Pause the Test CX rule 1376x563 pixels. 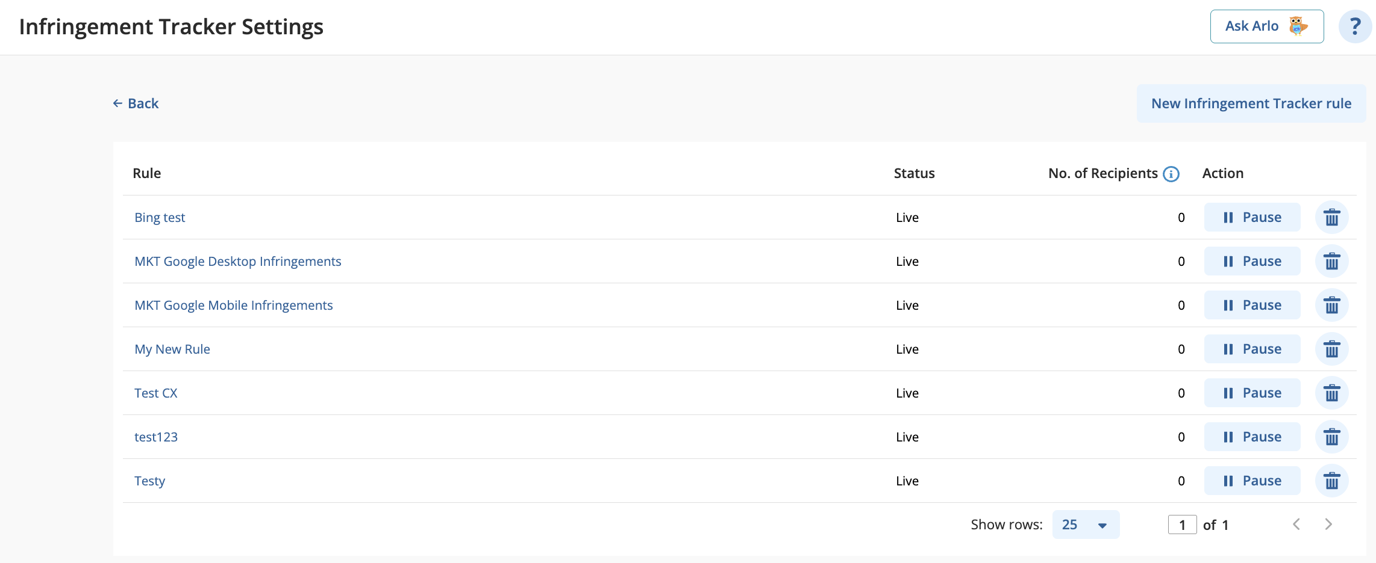(1252, 393)
